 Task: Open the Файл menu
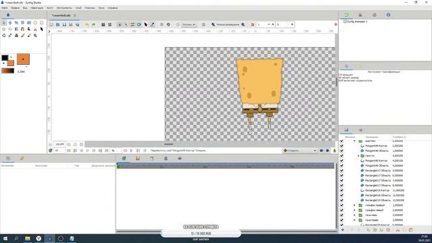pyautogui.click(x=5, y=8)
